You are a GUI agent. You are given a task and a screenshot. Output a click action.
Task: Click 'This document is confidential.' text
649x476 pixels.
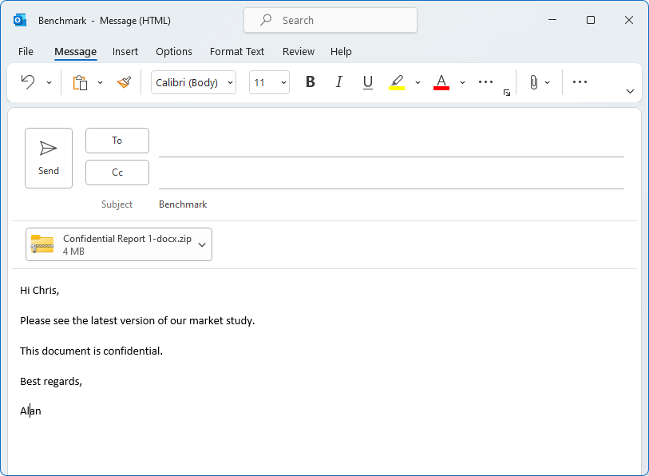click(x=92, y=351)
